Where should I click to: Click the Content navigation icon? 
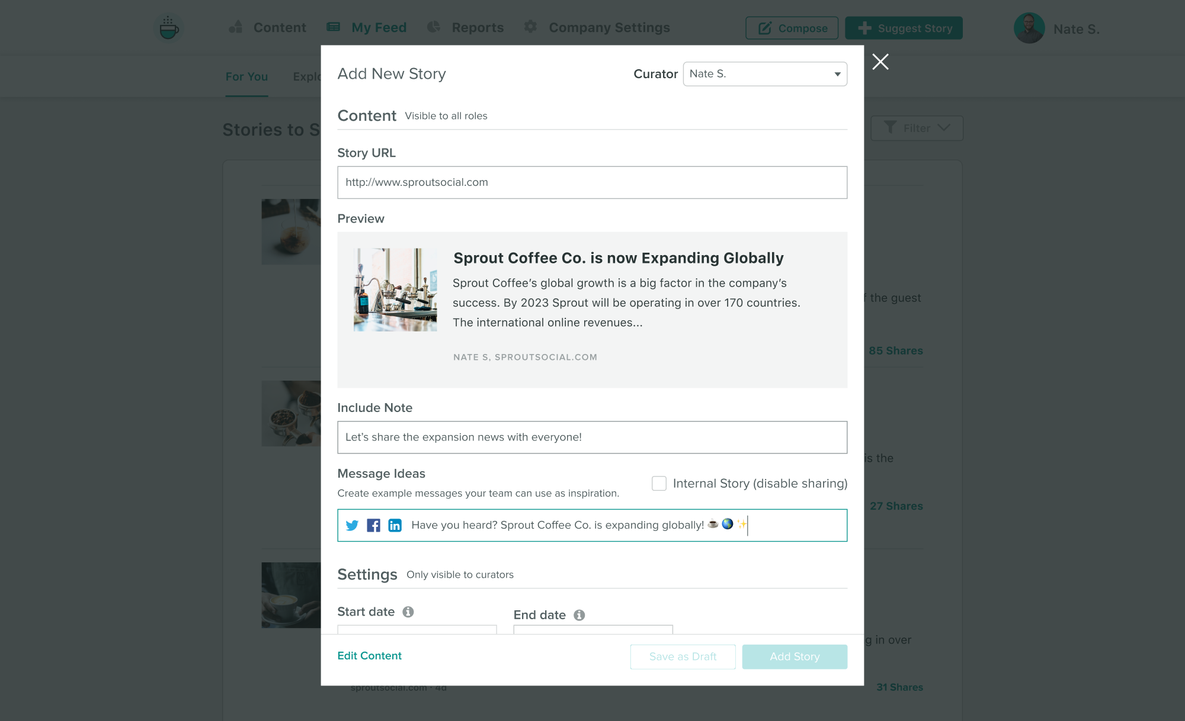[236, 28]
